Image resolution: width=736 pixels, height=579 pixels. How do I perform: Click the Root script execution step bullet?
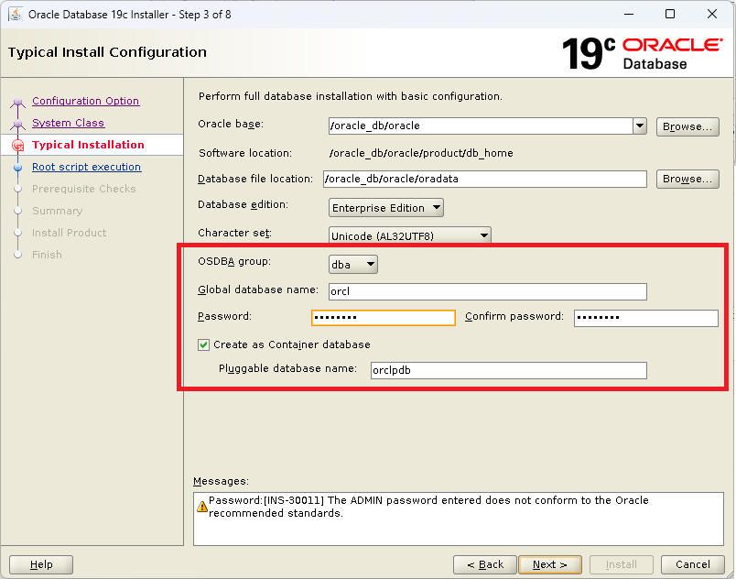coord(17,167)
